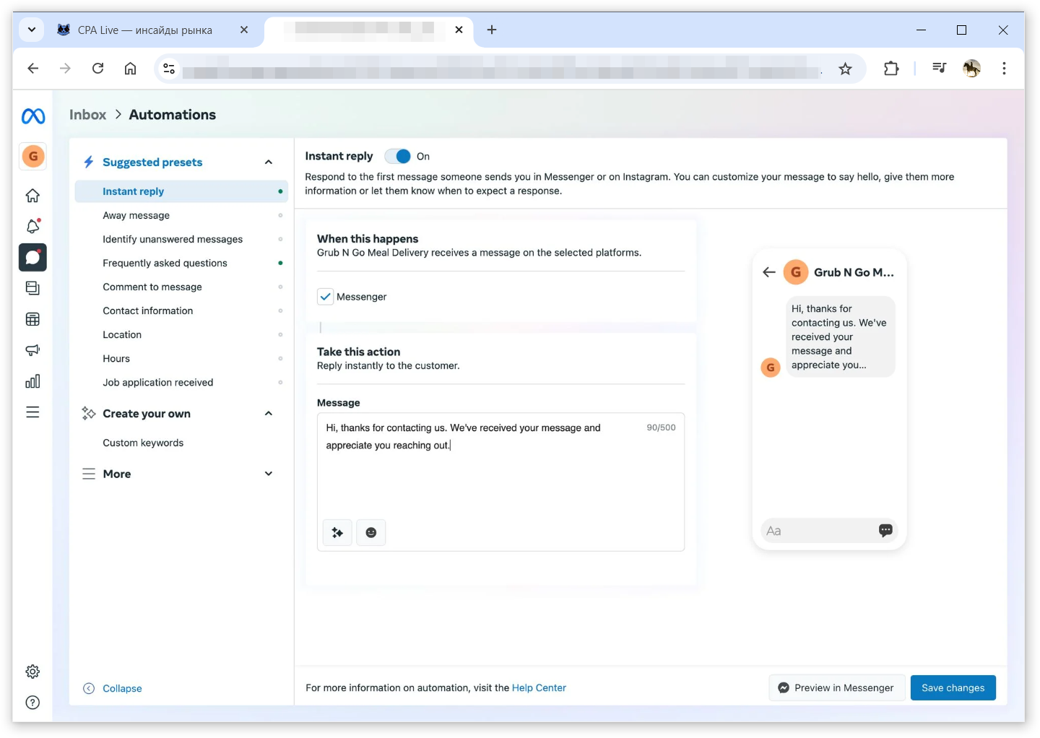1040x738 pixels.
Task: Open Ads megaphone icon
Action: click(x=32, y=350)
